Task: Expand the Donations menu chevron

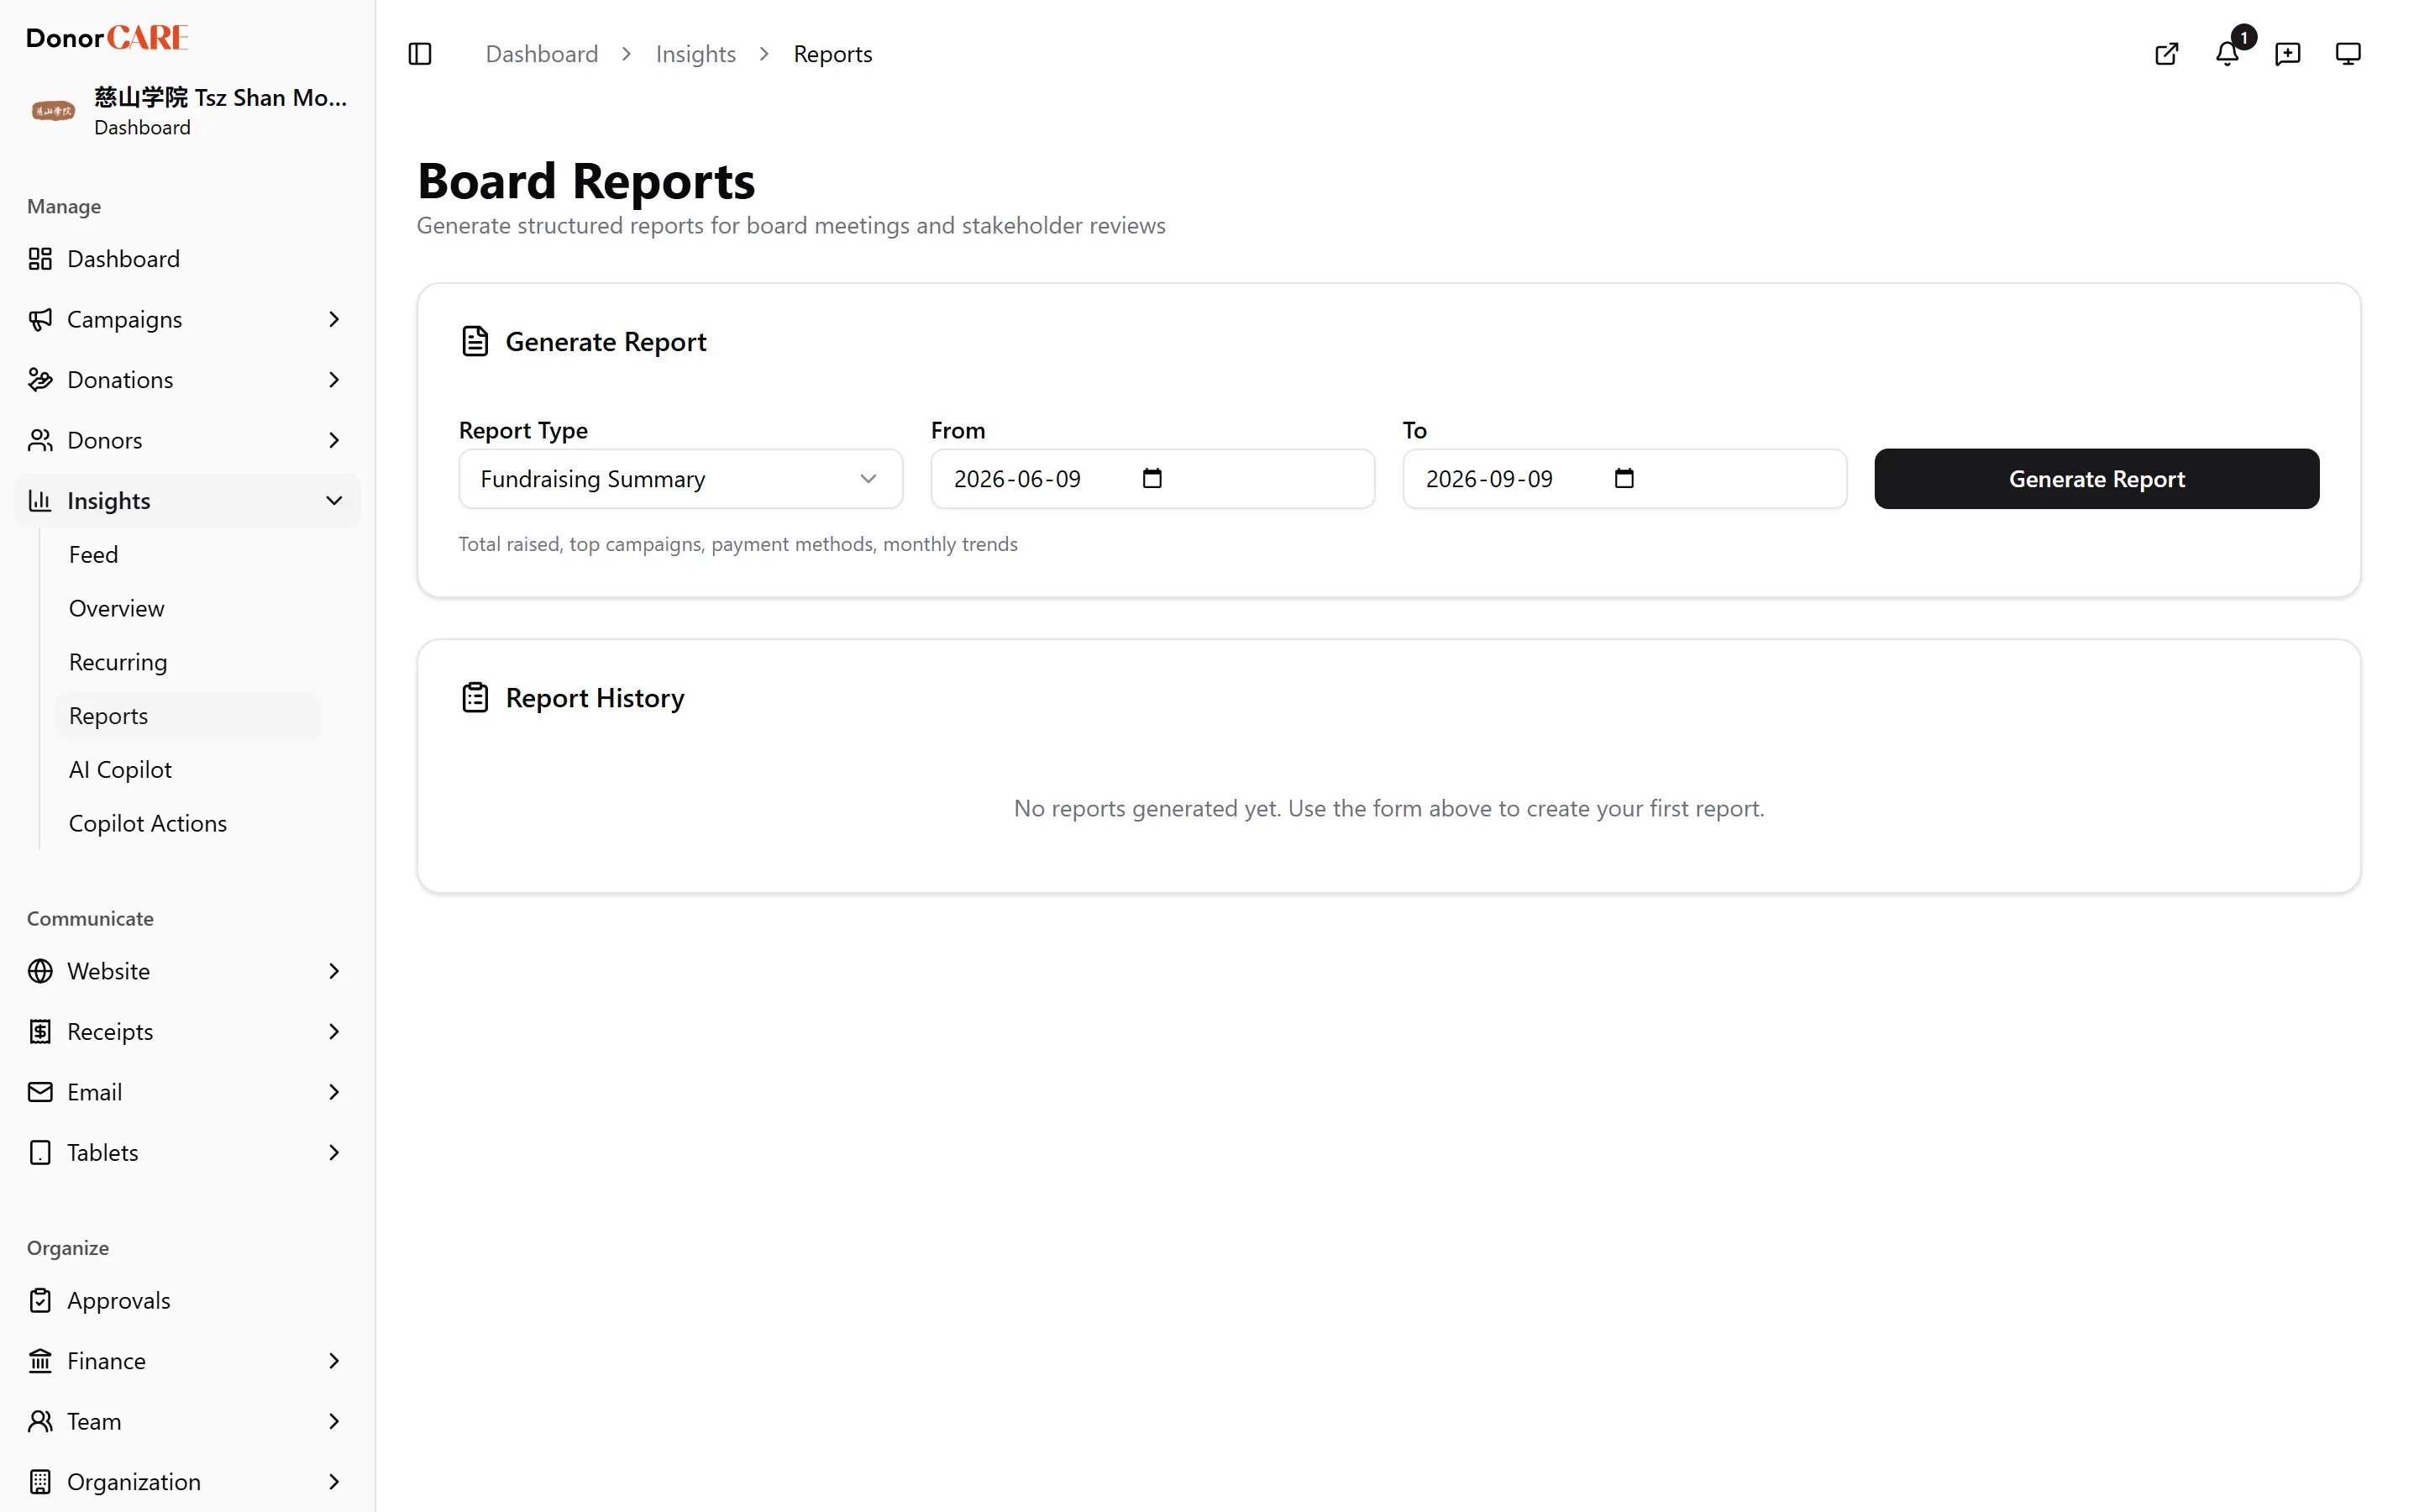Action: click(x=333, y=380)
